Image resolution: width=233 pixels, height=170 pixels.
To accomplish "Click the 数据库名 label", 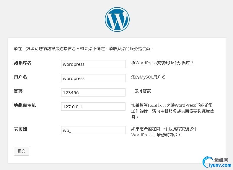I will [22, 63].
